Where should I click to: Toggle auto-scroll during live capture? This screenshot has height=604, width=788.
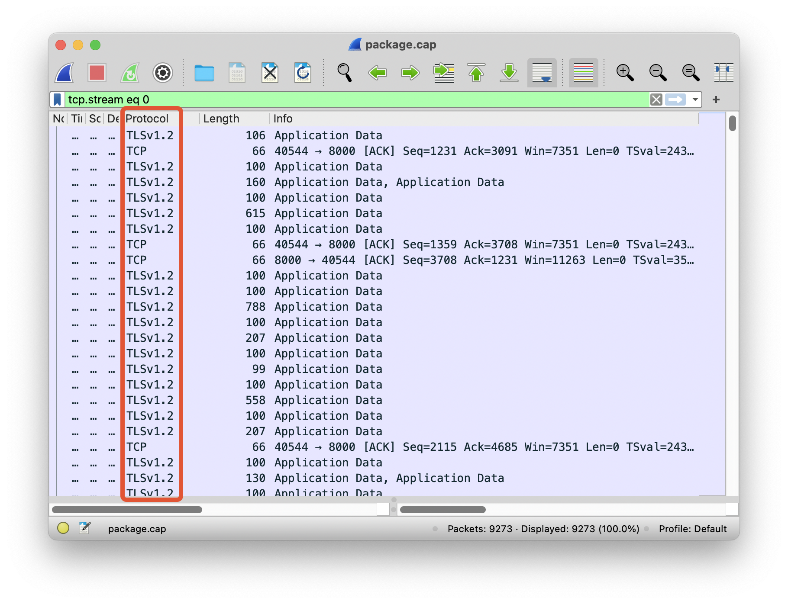click(x=542, y=73)
